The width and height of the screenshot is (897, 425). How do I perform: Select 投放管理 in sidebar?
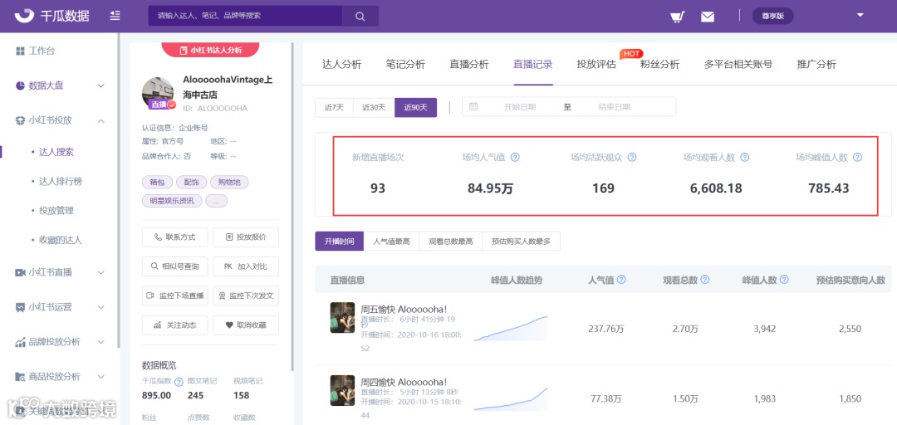point(56,211)
